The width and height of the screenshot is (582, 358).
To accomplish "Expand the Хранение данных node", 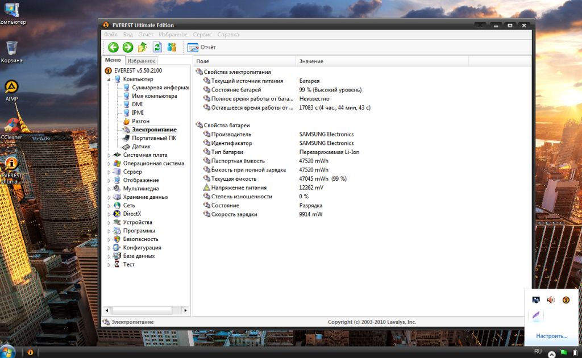I will pyautogui.click(x=109, y=198).
